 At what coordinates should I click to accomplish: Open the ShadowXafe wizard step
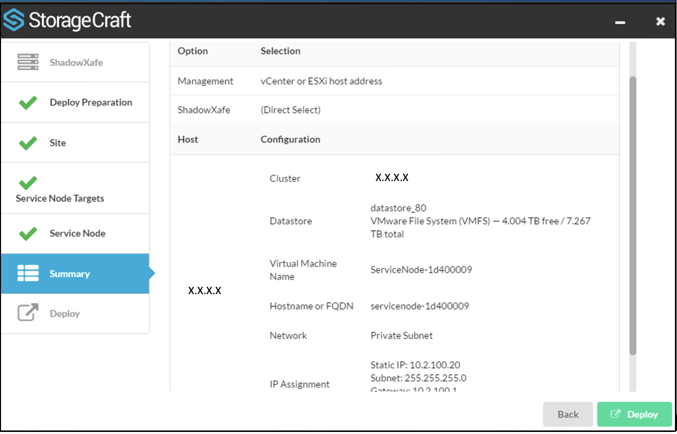coord(75,62)
